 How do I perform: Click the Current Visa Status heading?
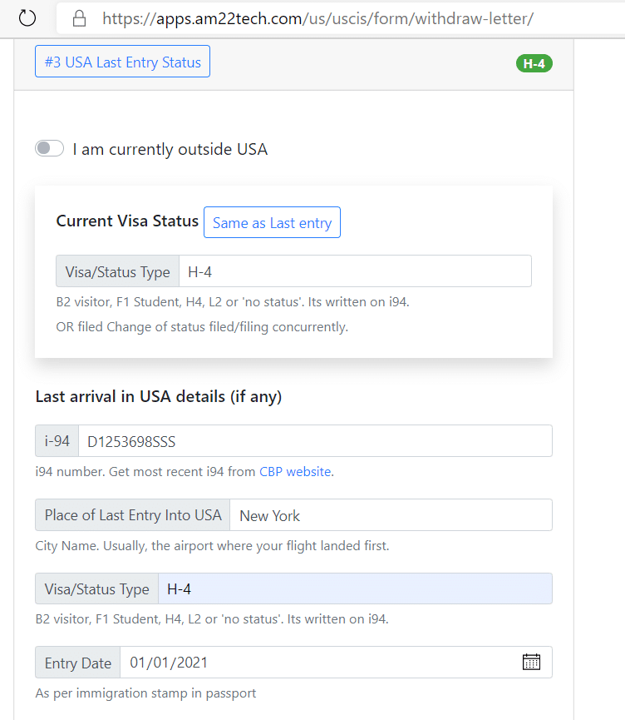[127, 221]
